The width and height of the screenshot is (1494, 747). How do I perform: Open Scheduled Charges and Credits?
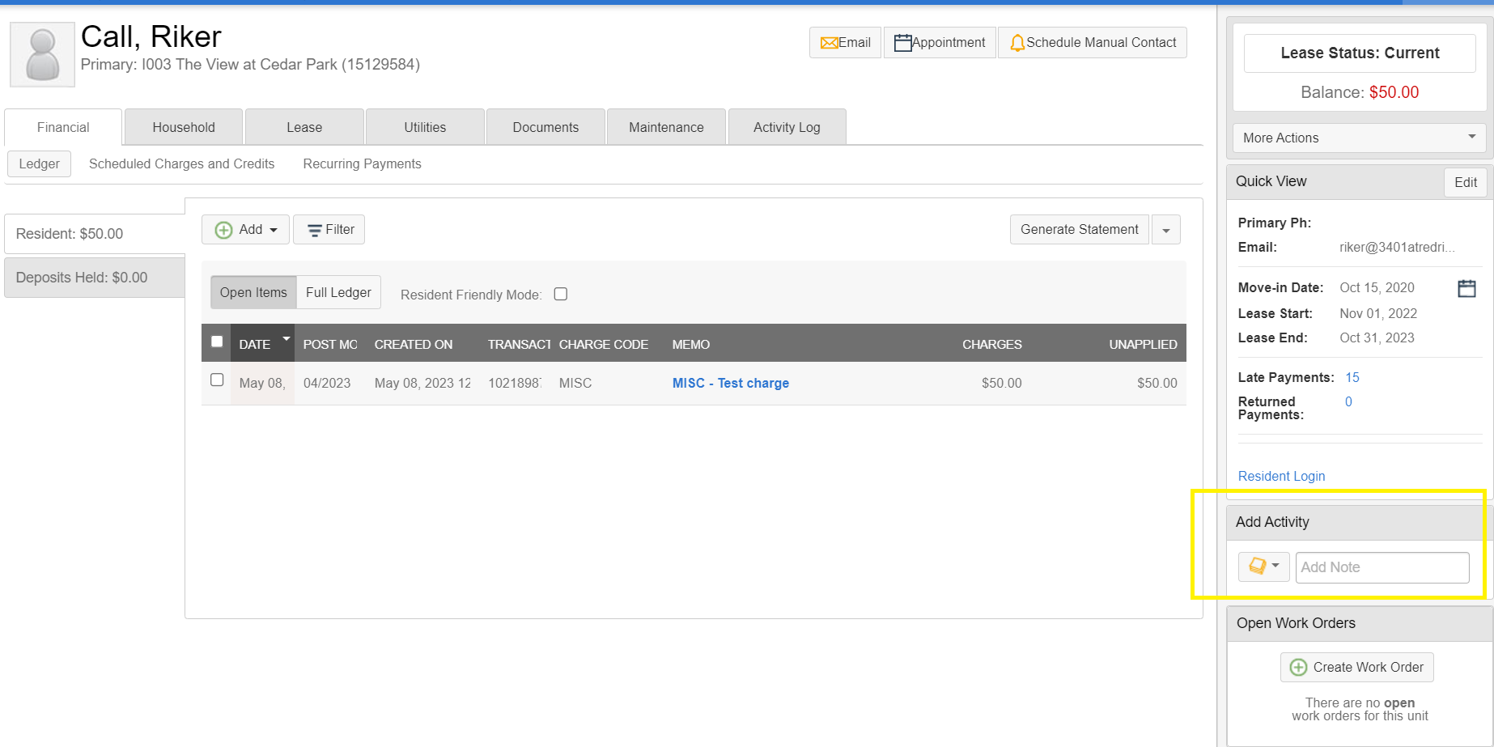pyautogui.click(x=181, y=163)
